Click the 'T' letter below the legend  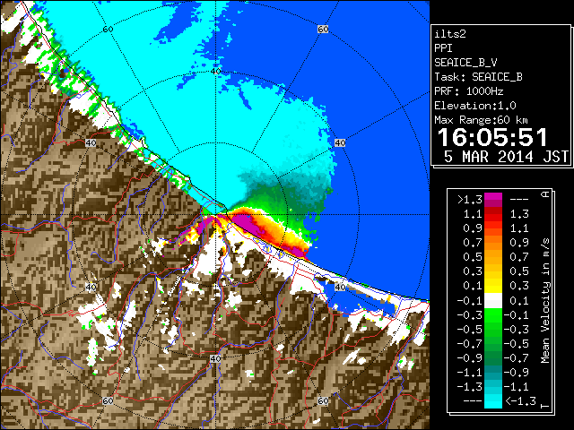pyautogui.click(x=545, y=406)
